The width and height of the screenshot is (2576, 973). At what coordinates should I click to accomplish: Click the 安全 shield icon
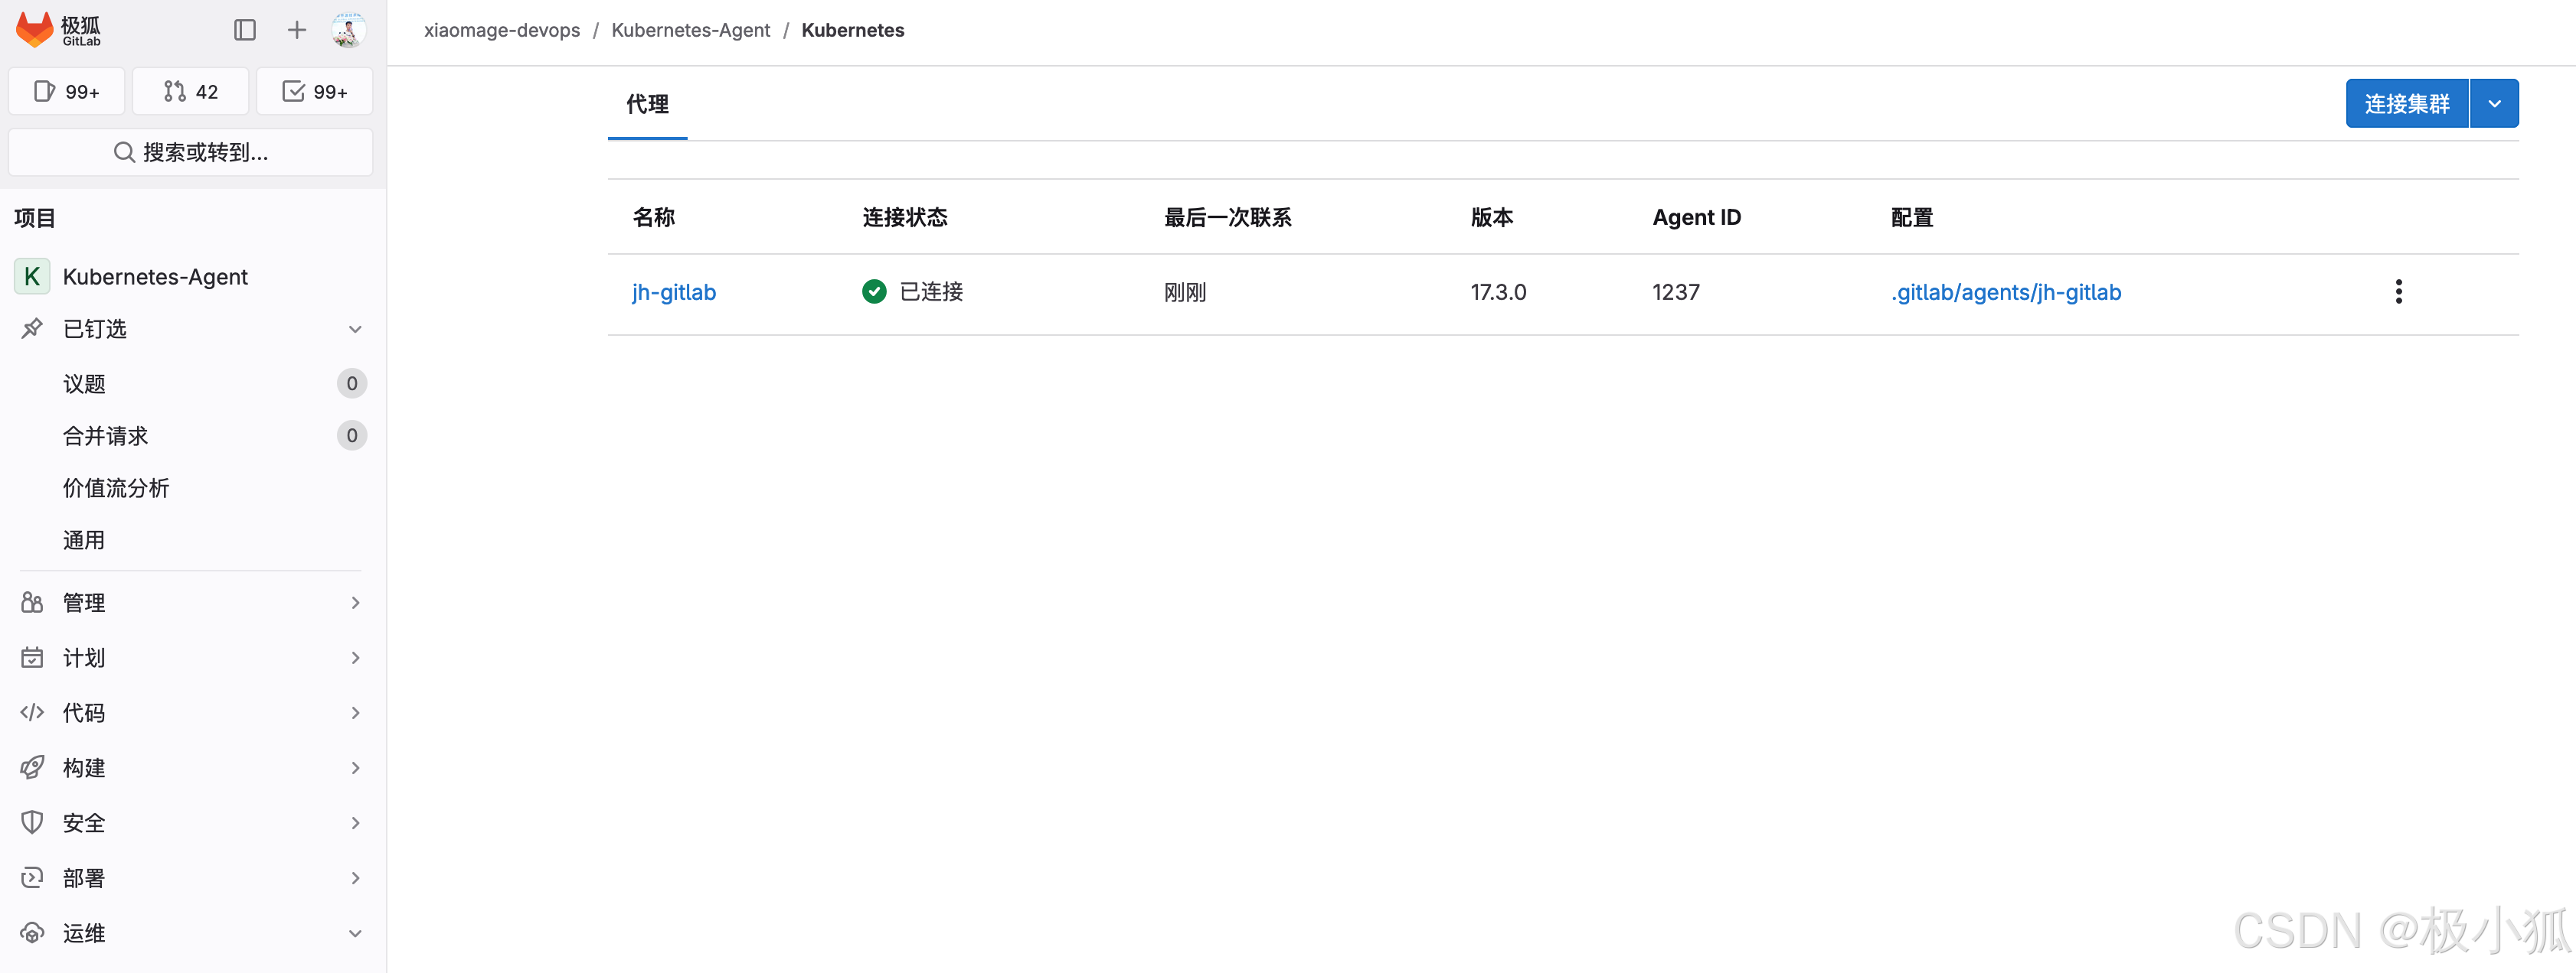tap(32, 822)
